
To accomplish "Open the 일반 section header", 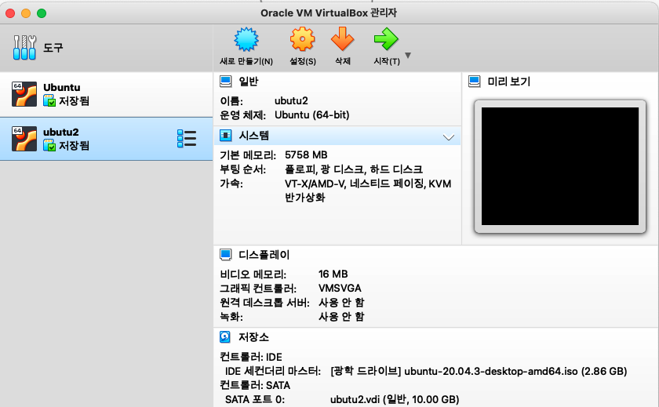I will [x=249, y=82].
